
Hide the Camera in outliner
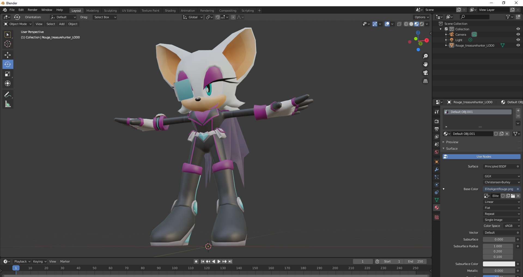(x=518, y=34)
